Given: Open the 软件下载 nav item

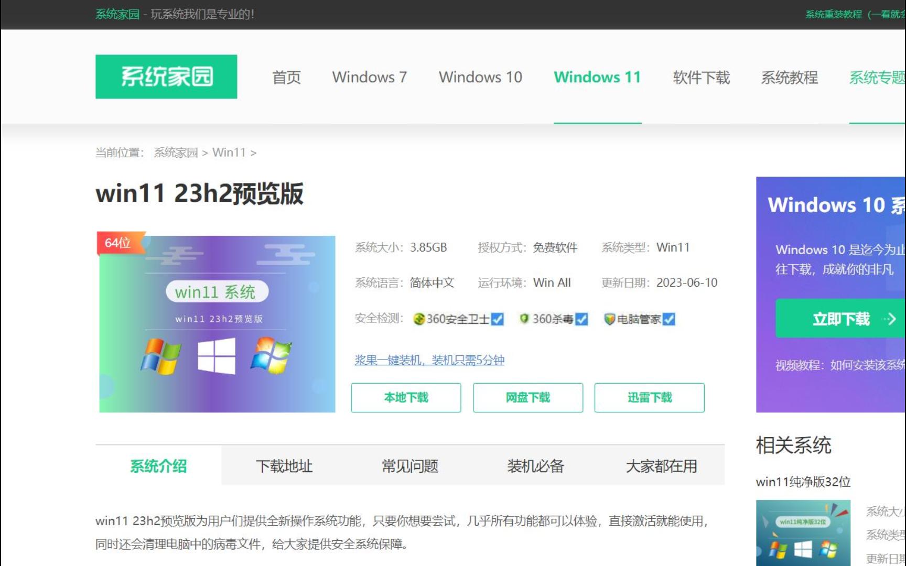Looking at the screenshot, I should click(x=702, y=78).
